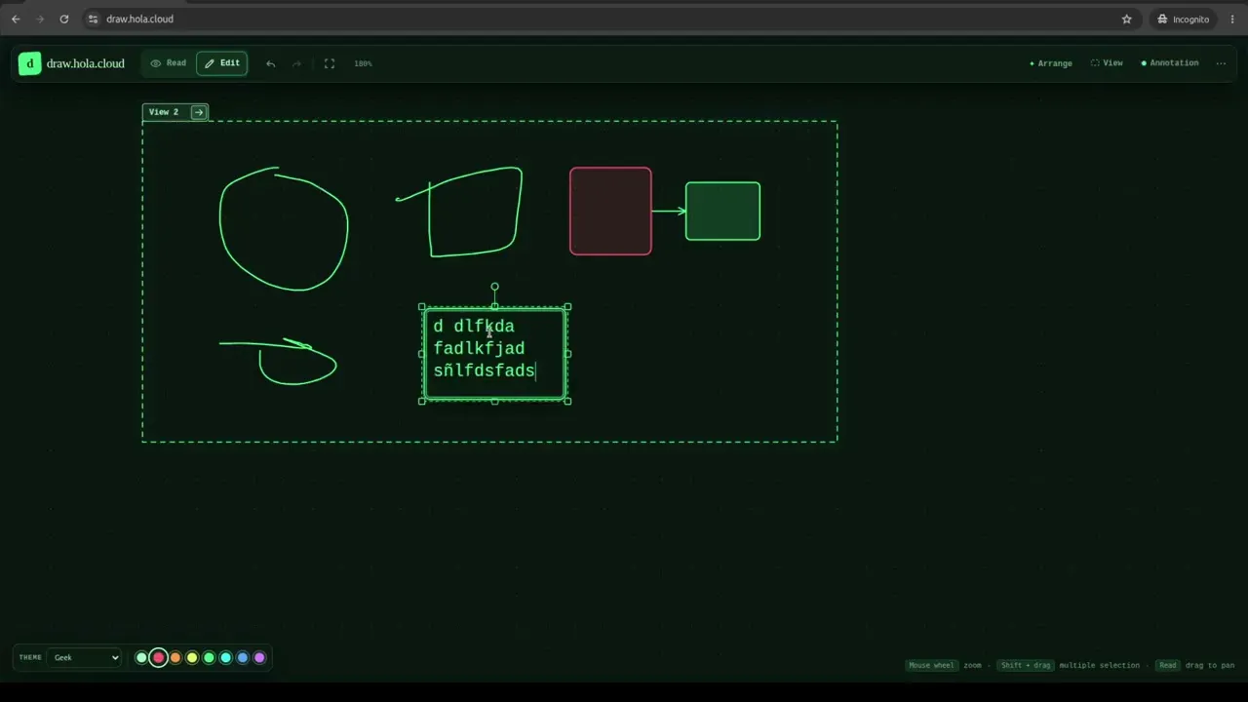This screenshot has width=1248, height=702.
Task: Open the Arrange menu
Action: [1051, 63]
